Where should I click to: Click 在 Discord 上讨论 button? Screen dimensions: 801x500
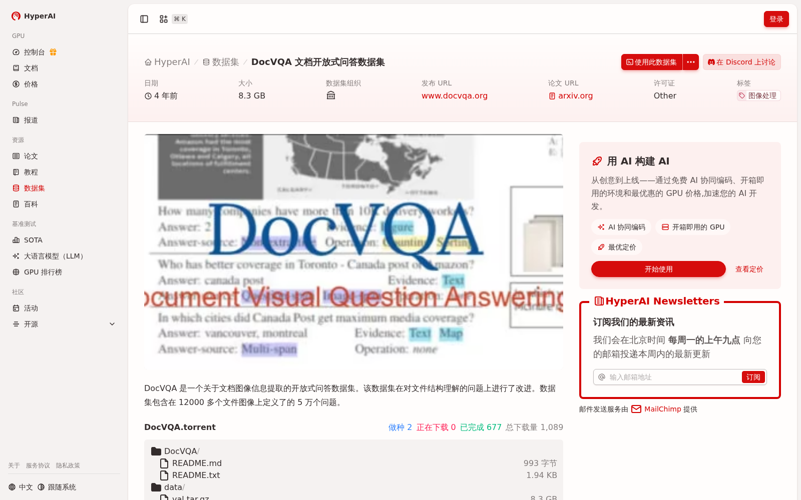(x=742, y=62)
